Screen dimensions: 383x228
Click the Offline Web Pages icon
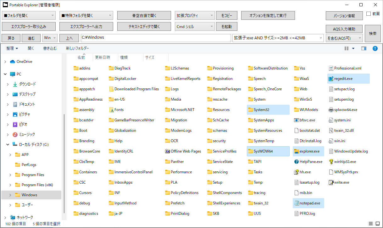[167, 151]
